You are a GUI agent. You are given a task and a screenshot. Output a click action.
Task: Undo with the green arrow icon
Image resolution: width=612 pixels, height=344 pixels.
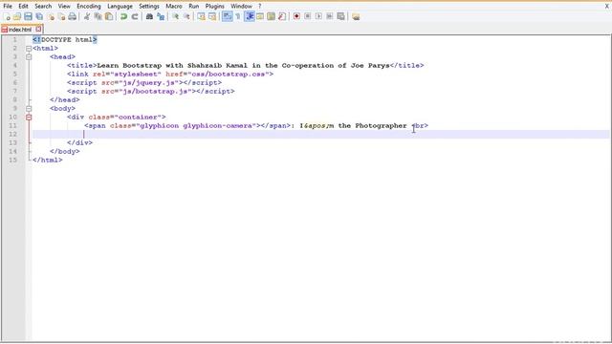[123, 16]
